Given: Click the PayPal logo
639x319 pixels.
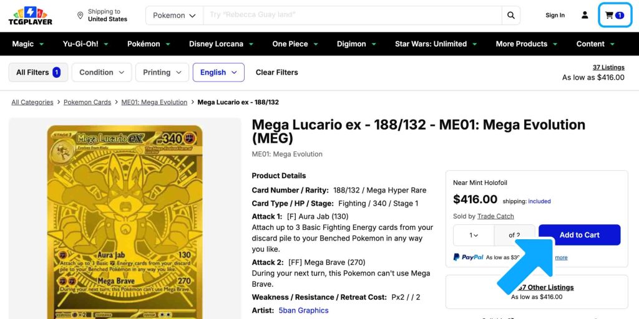Looking at the screenshot, I should 468,257.
